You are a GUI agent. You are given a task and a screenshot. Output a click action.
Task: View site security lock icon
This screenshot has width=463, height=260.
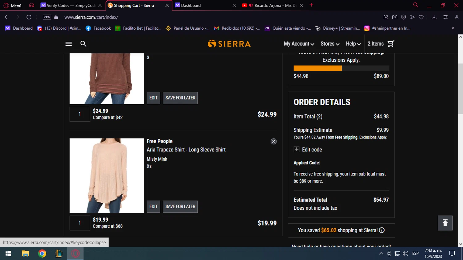click(x=56, y=17)
